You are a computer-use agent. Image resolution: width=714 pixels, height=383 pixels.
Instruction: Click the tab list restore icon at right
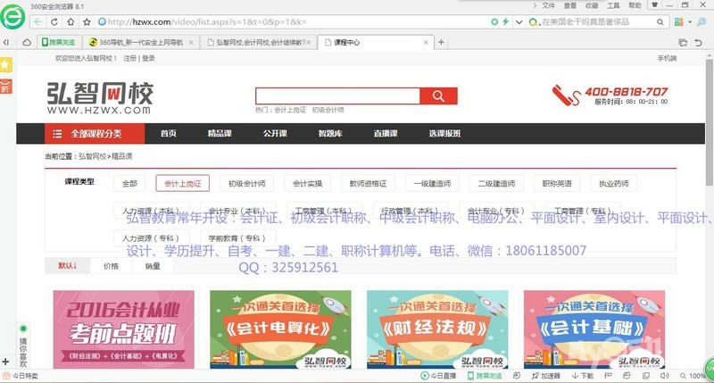(x=683, y=42)
